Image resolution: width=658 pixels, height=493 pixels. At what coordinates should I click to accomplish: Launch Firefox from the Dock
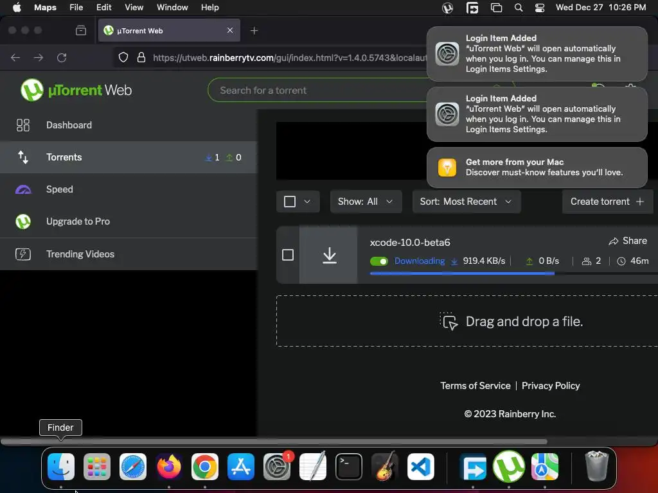click(x=169, y=467)
